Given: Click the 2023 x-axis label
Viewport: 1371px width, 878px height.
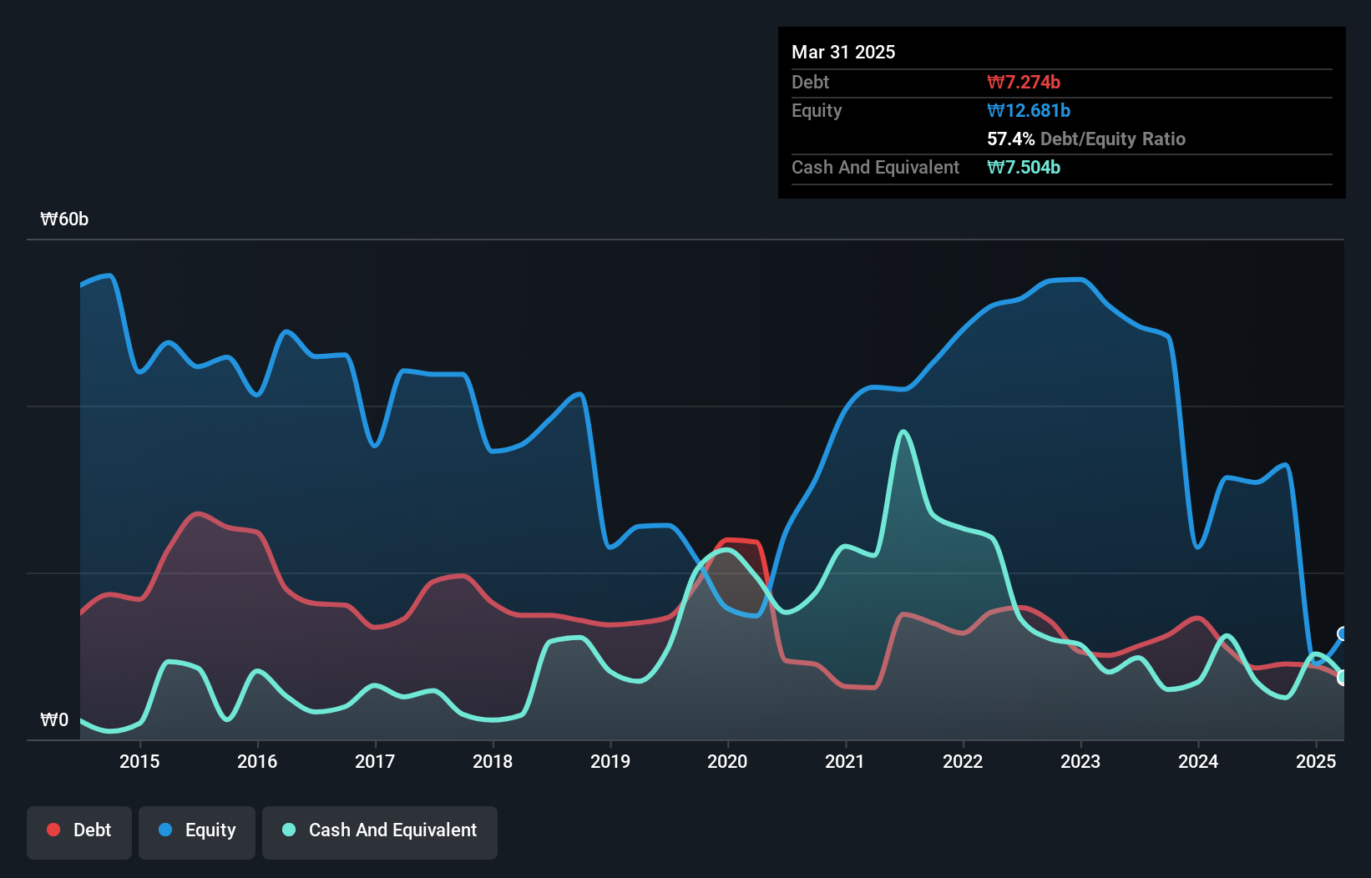Looking at the screenshot, I should click(1080, 761).
